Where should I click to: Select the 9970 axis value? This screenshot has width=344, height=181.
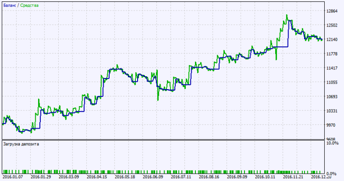(x=331, y=125)
